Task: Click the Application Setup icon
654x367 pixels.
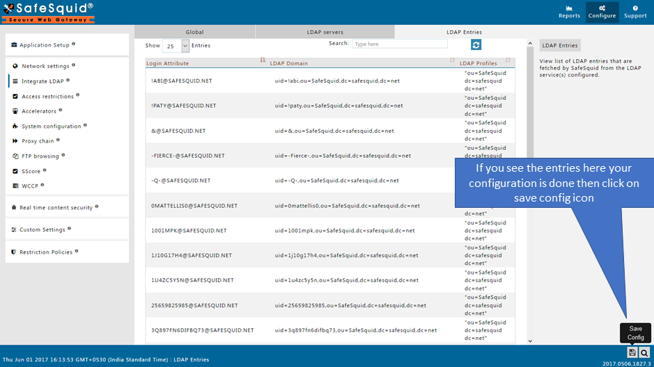Action: click(14, 44)
